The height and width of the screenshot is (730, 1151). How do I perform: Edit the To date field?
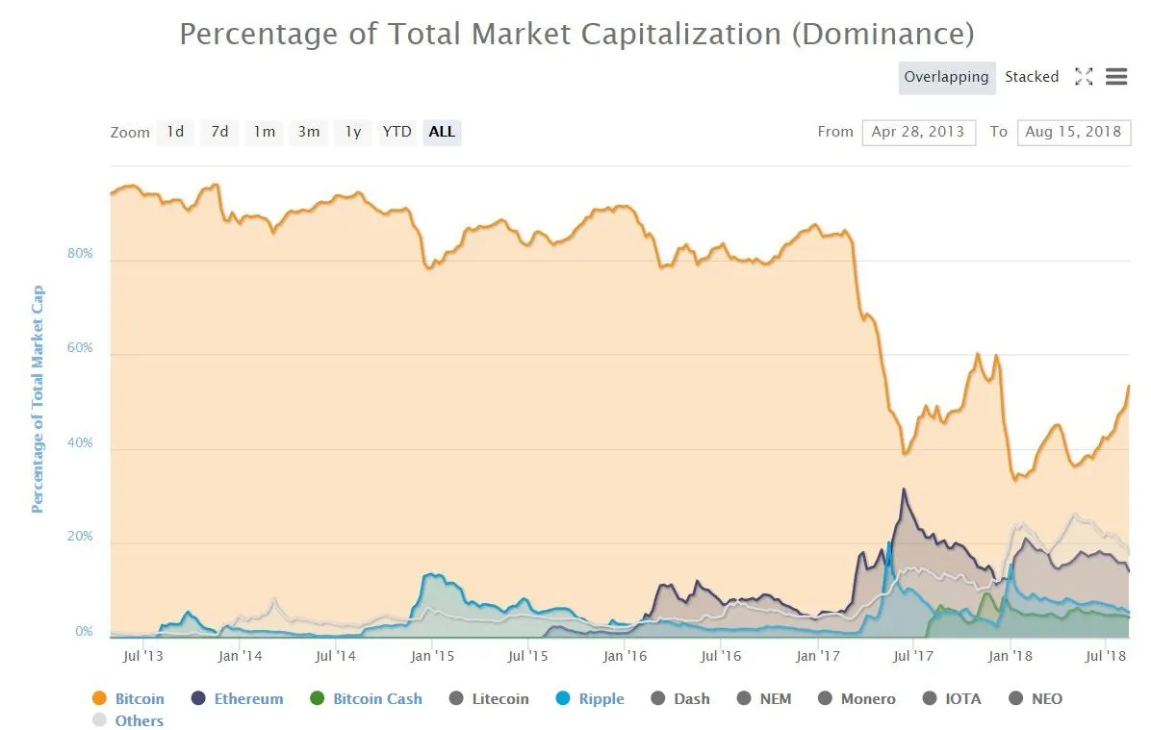click(1073, 132)
